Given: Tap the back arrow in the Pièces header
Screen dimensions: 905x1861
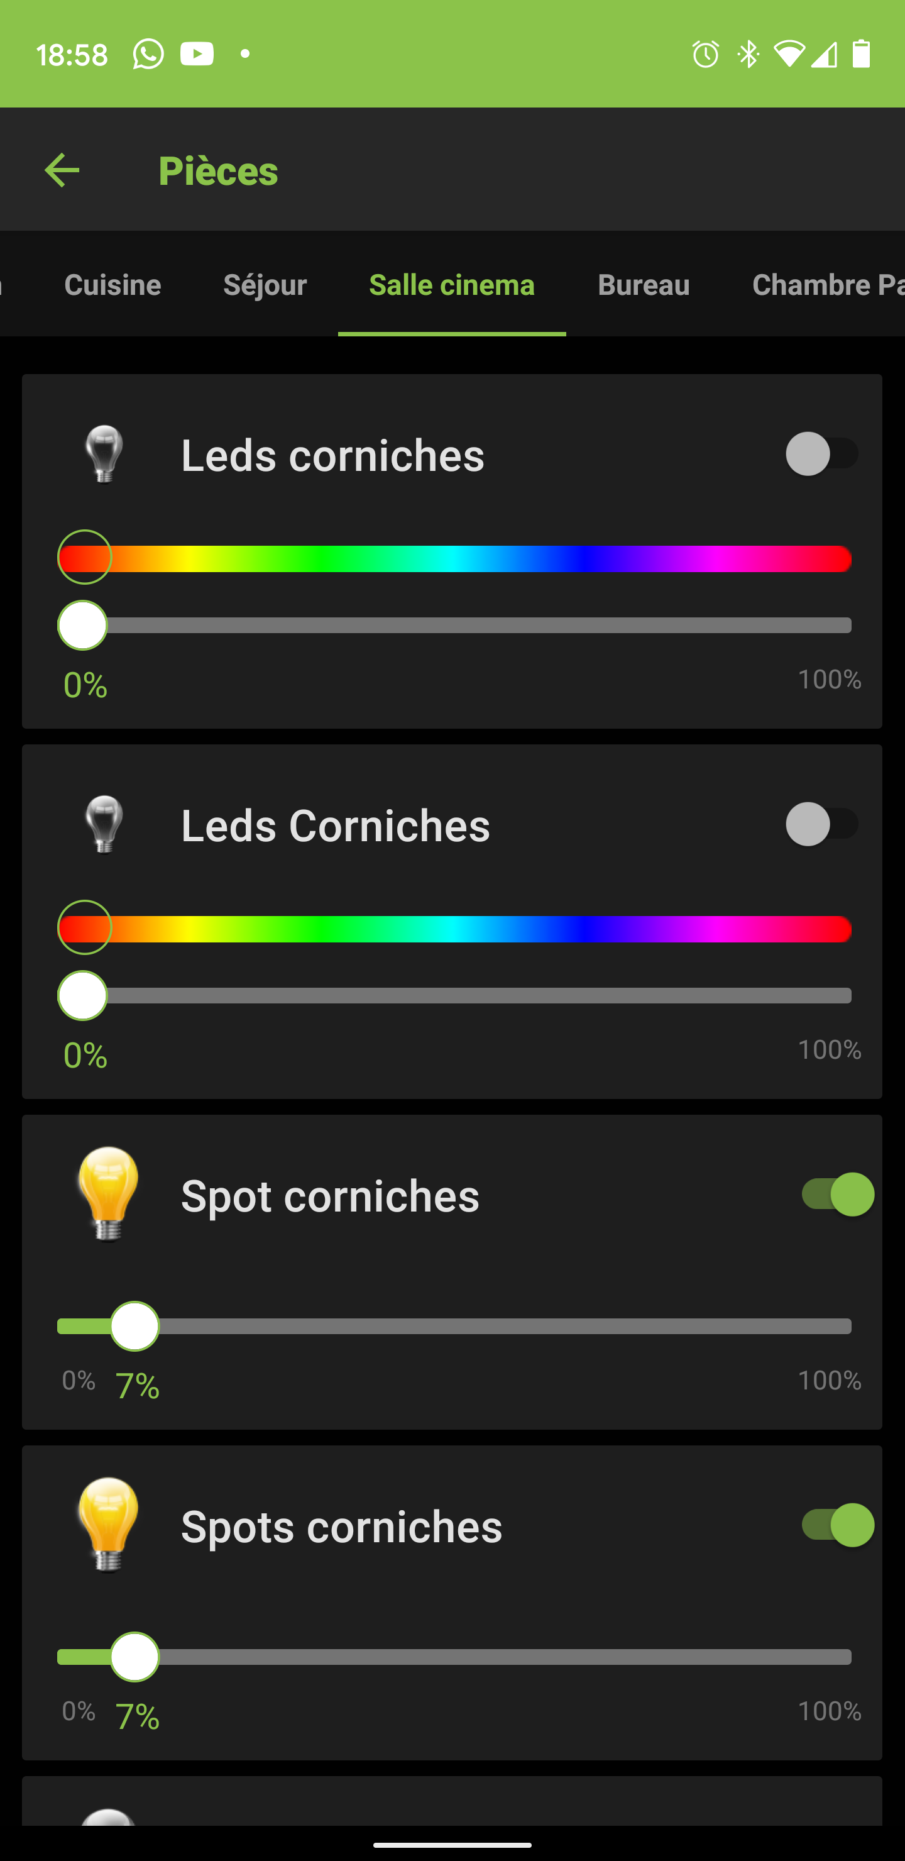Looking at the screenshot, I should tap(62, 170).
